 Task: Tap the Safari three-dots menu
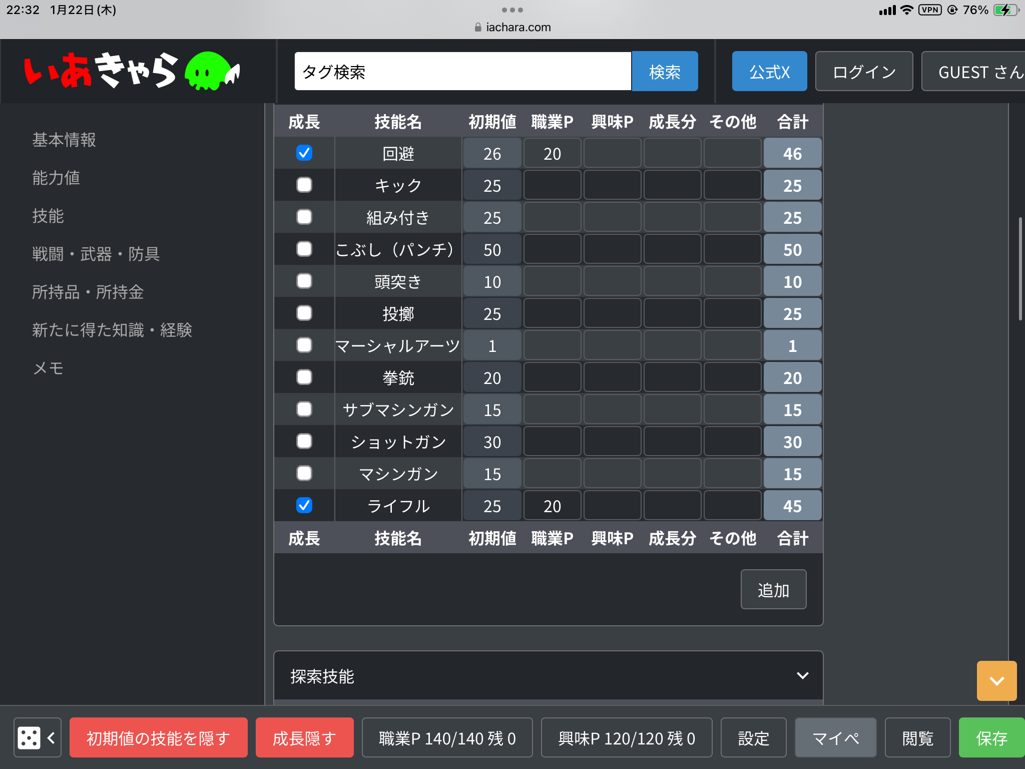coord(512,10)
